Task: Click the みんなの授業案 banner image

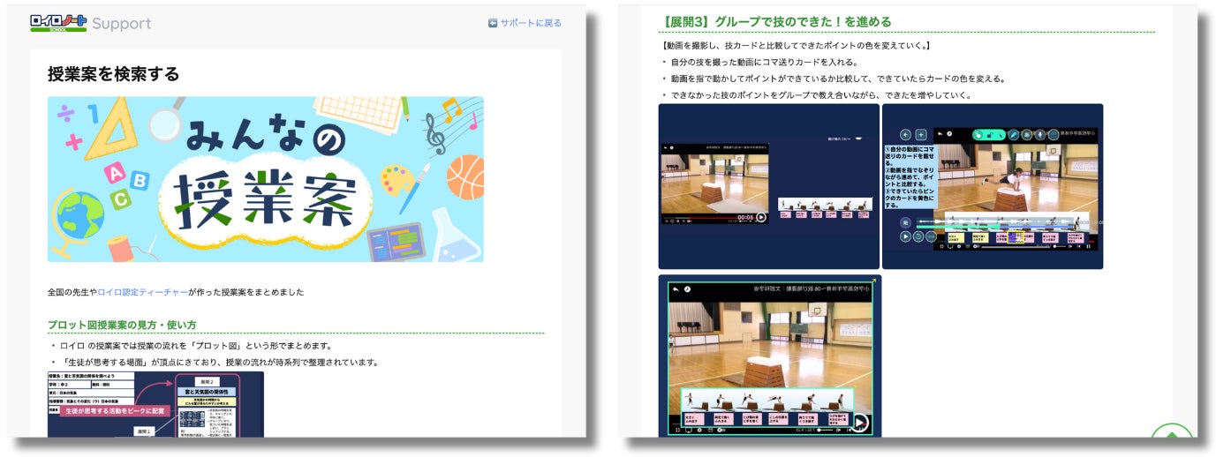Action: coord(266,179)
